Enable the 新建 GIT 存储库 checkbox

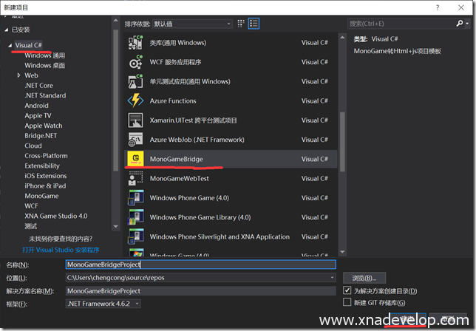348,303
